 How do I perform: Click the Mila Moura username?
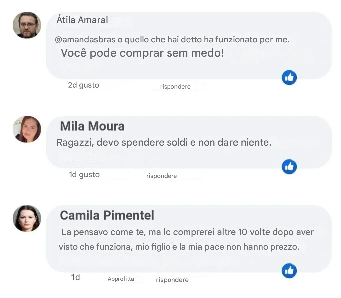pyautogui.click(x=92, y=126)
